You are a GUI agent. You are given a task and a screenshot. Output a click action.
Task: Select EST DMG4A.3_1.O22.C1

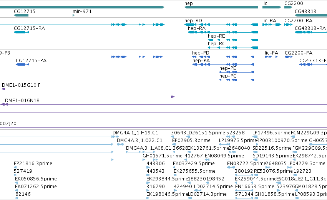(x=139, y=140)
